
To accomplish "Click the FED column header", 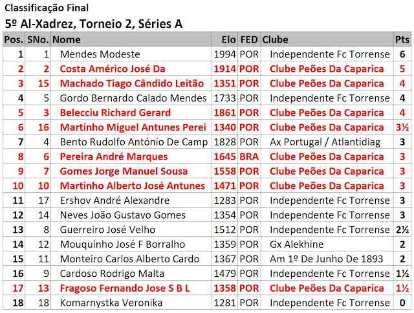I will [248, 39].
